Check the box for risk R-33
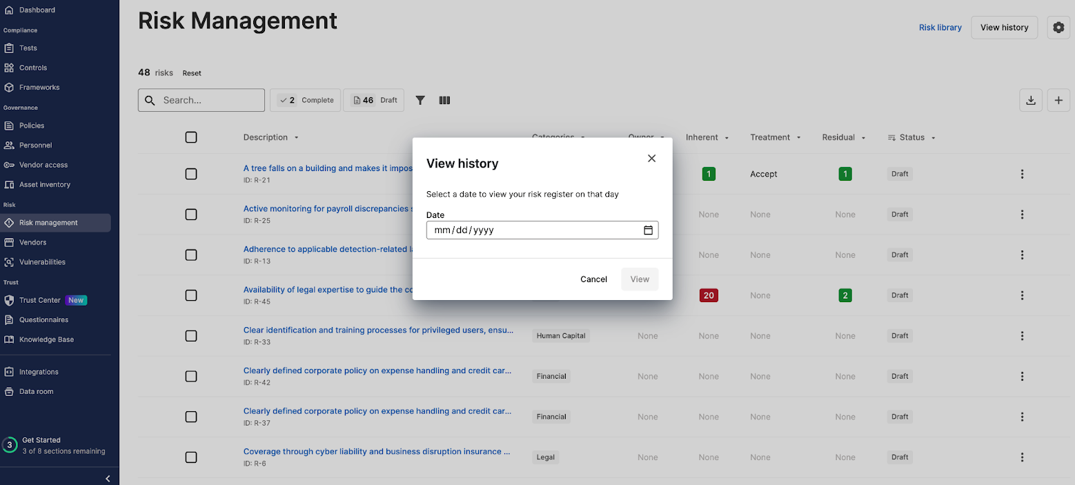Image resolution: width=1075 pixels, height=485 pixels. 191,336
